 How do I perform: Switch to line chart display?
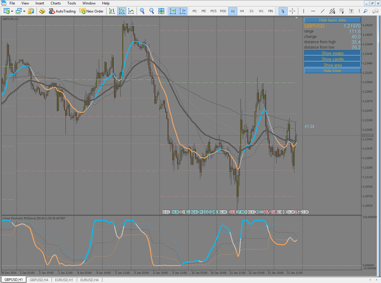pyautogui.click(x=131, y=11)
